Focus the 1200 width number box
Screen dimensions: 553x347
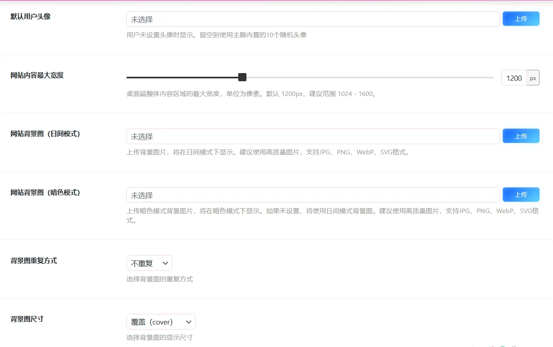click(x=514, y=78)
